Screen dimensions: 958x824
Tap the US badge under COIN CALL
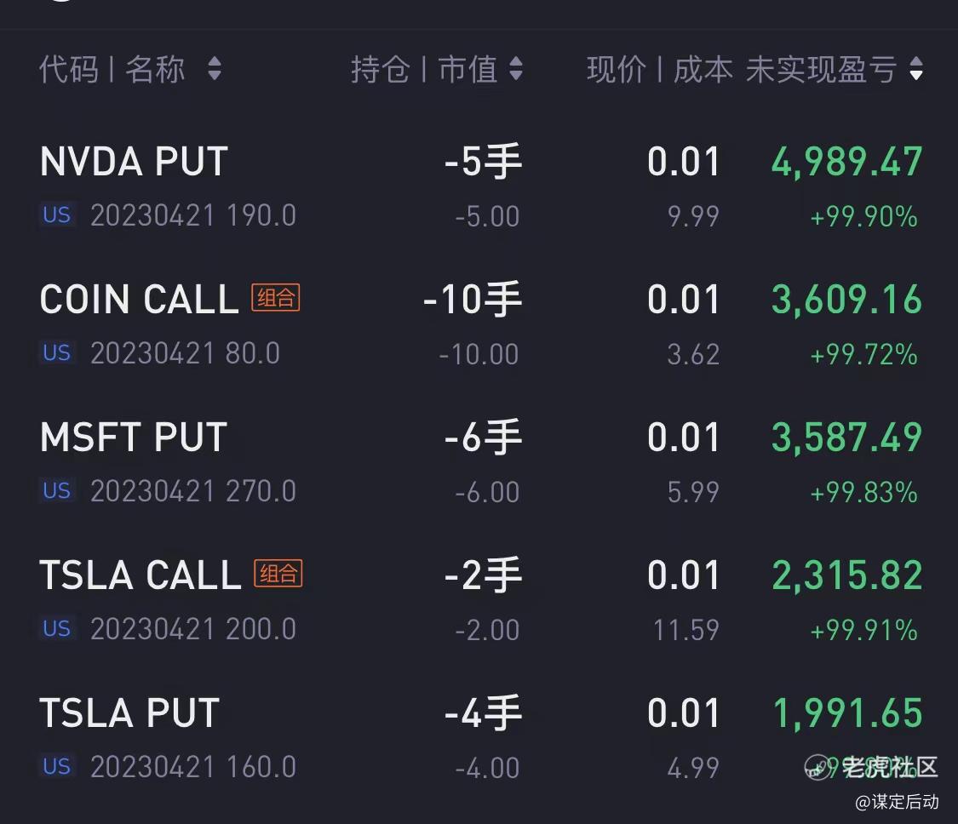pos(57,353)
